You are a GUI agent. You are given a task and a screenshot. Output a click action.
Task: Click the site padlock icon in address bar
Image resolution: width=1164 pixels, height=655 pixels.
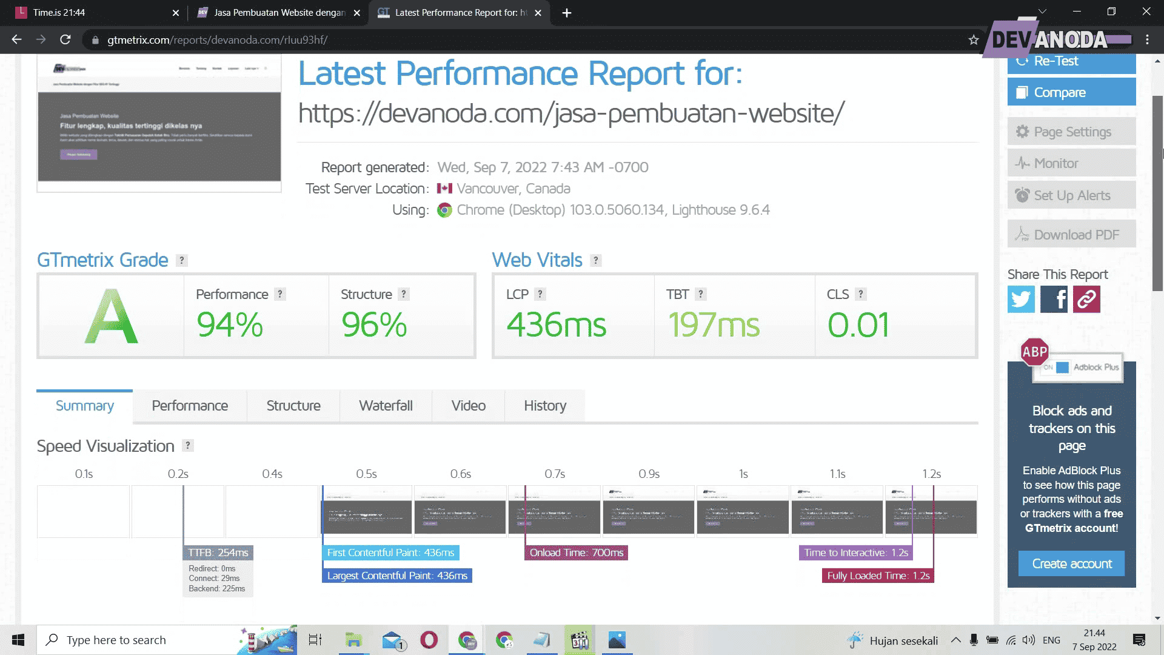click(x=95, y=40)
